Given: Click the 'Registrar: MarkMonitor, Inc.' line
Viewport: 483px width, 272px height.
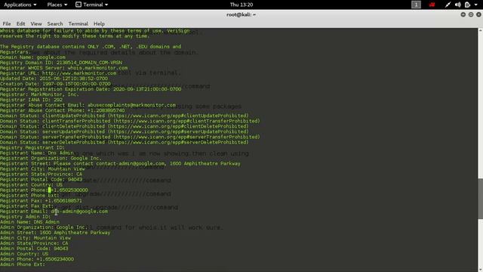Looking at the screenshot, I should click(x=39, y=94).
